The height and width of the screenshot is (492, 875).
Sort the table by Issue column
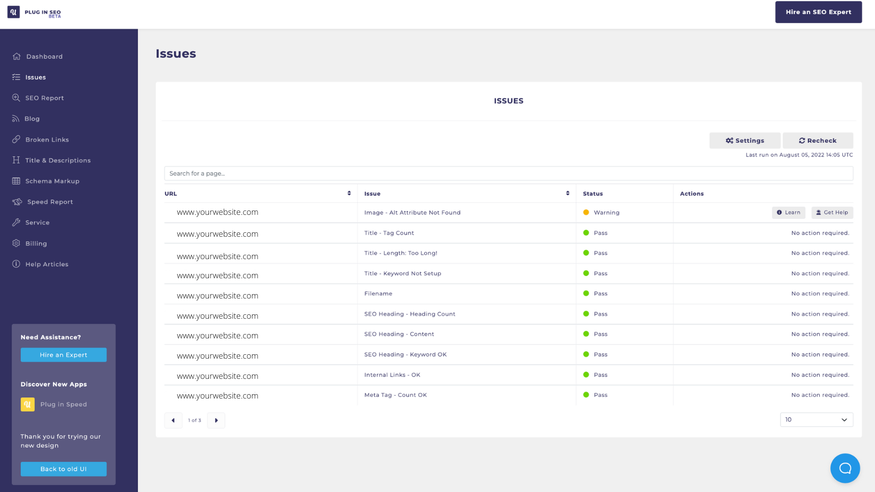coord(568,193)
